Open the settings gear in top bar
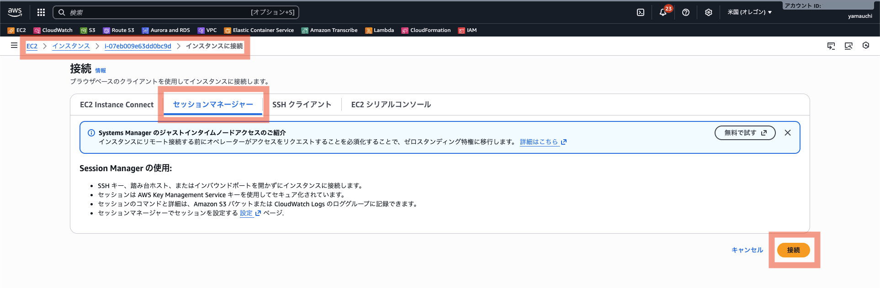Screen dimensions: 880x288 pos(708,12)
